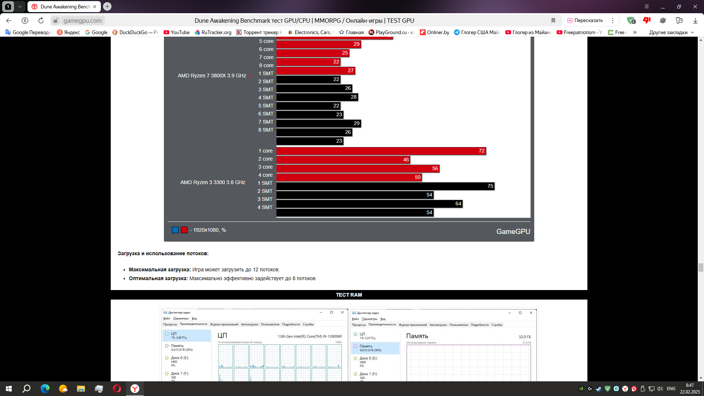Click the Пересказать summarize button
This screenshot has height=396, width=704.
click(x=585, y=21)
